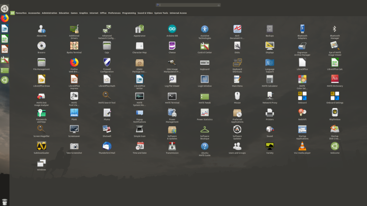
Task: Show Universal Access category
Action: pyautogui.click(x=178, y=13)
